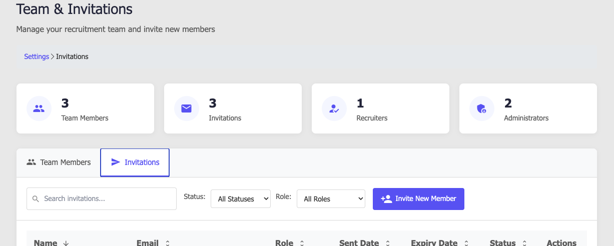Open the All Roles dropdown
Image resolution: width=614 pixels, height=246 pixels.
click(331, 198)
